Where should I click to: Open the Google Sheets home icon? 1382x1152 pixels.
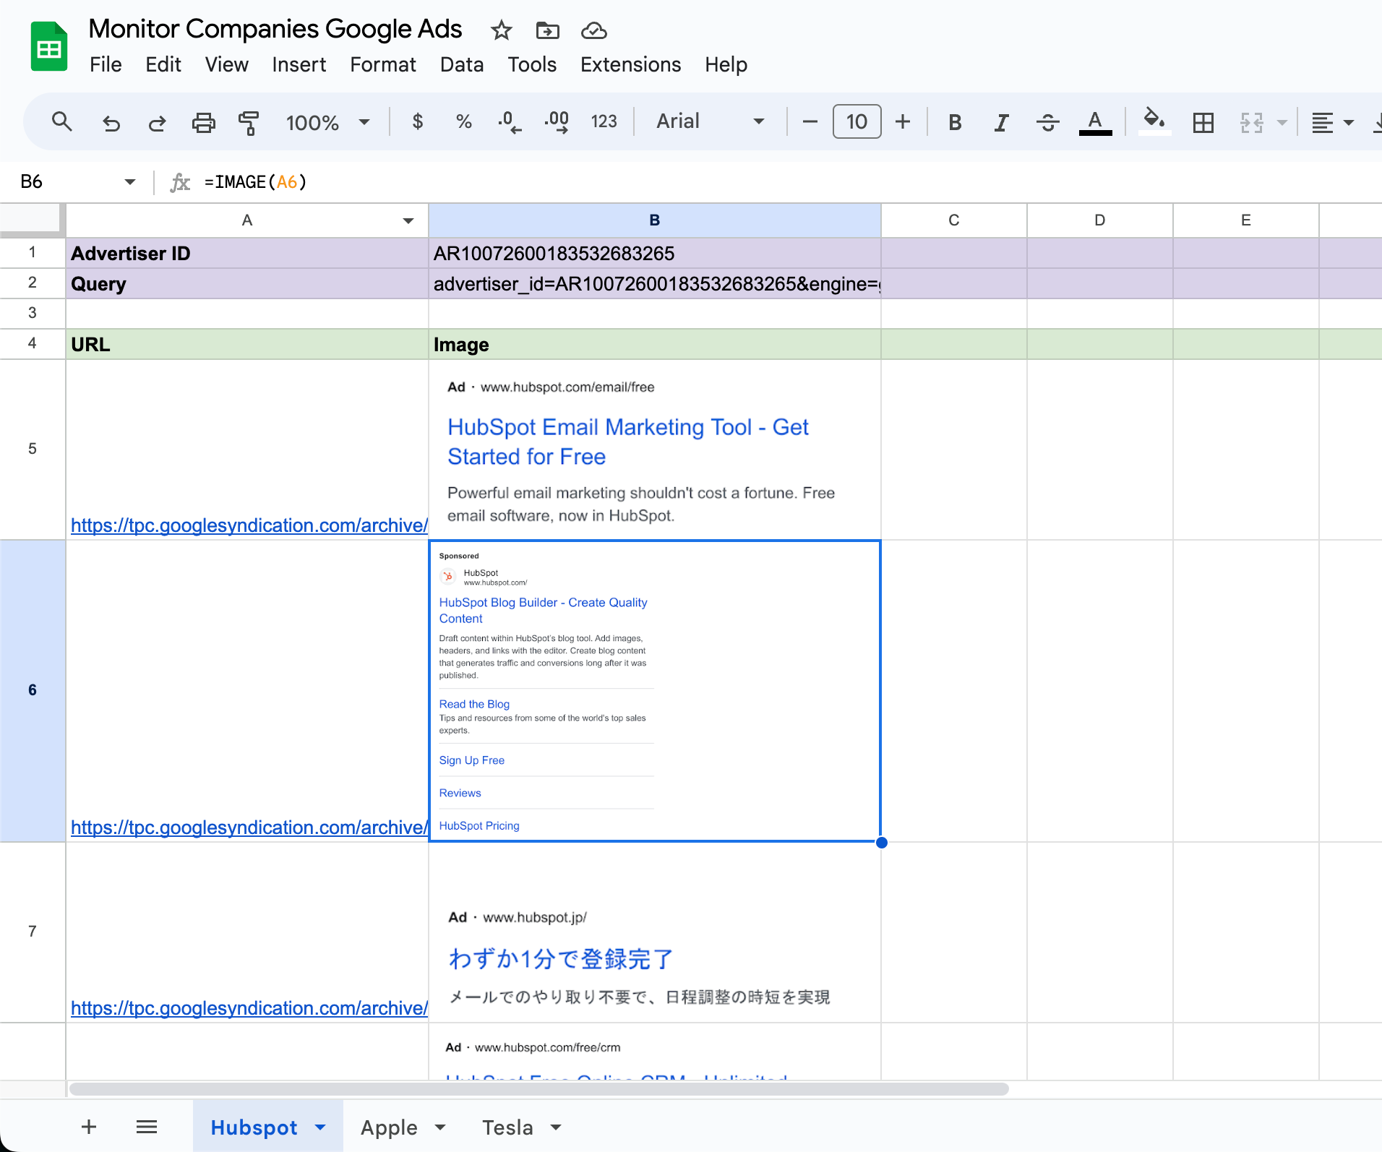click(x=49, y=47)
